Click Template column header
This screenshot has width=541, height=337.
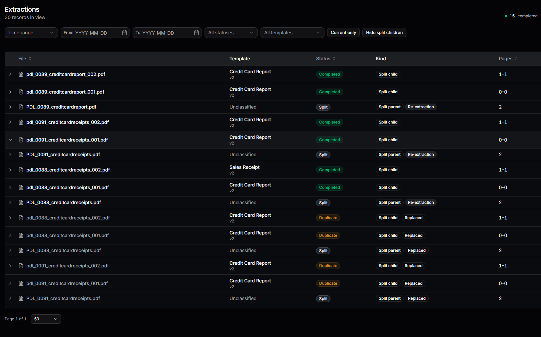(240, 59)
